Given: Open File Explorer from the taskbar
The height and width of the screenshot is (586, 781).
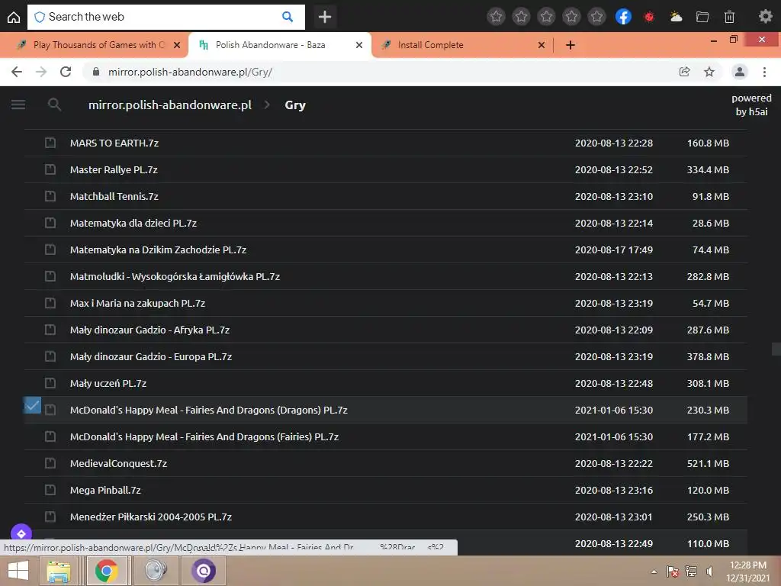Looking at the screenshot, I should tap(59, 571).
